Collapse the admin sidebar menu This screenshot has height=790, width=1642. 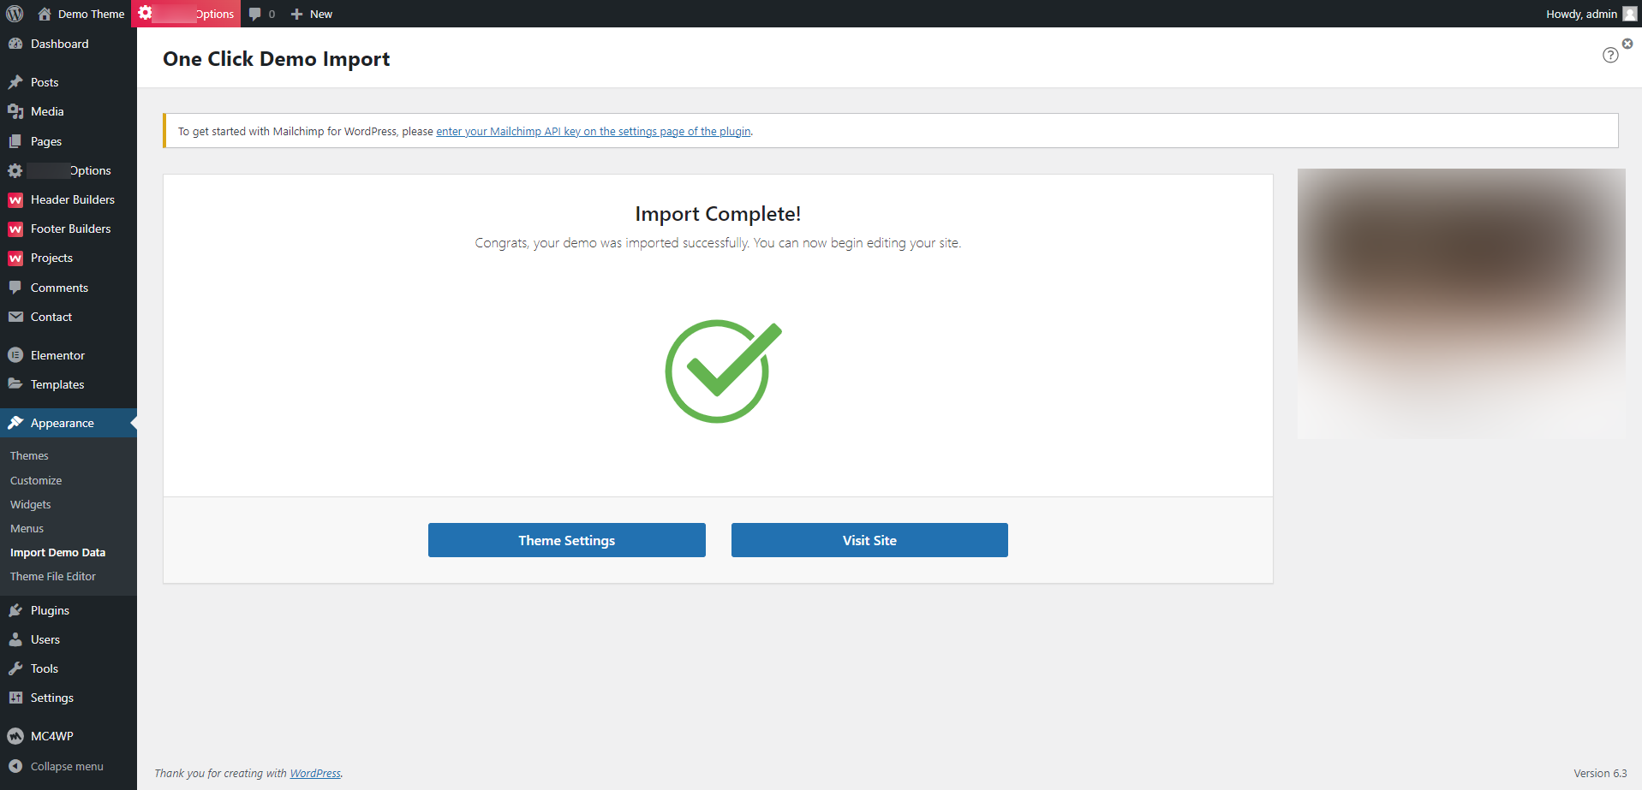(x=16, y=765)
